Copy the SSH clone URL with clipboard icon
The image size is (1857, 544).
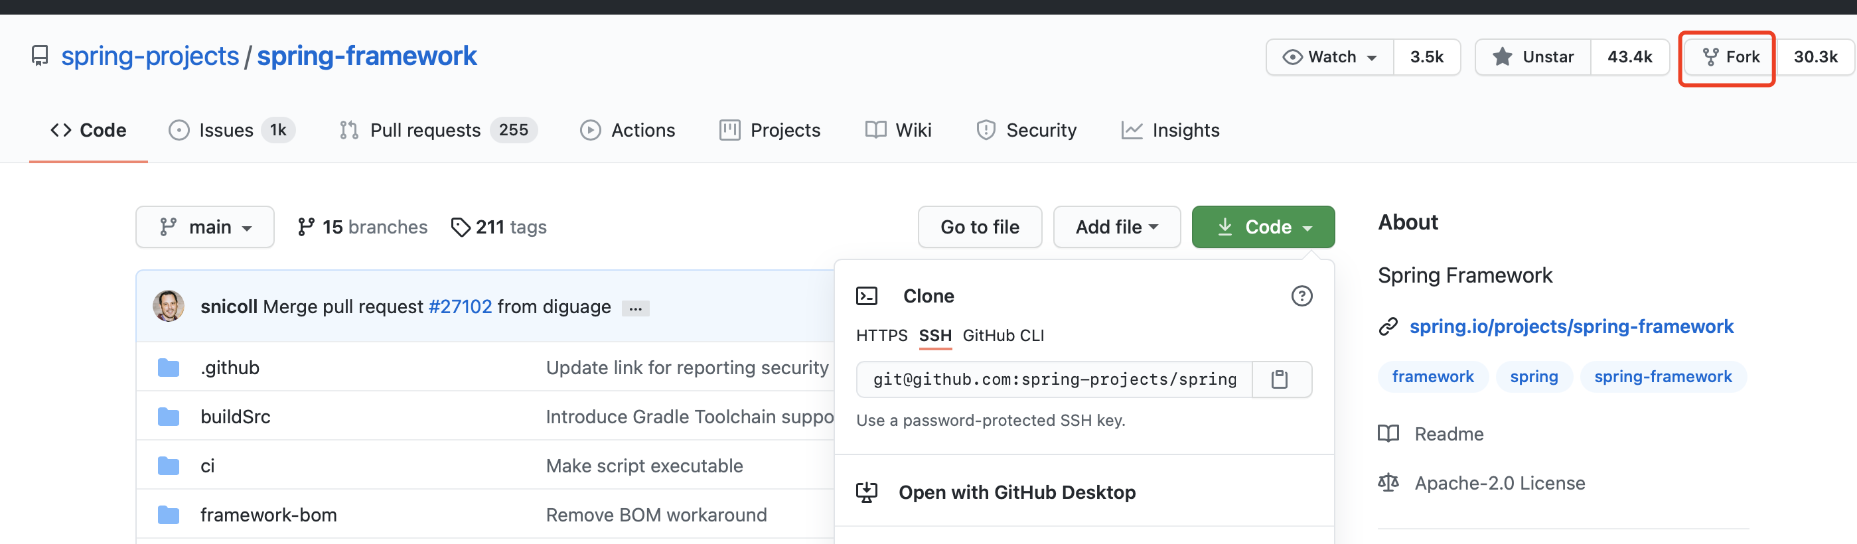1280,379
